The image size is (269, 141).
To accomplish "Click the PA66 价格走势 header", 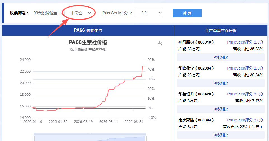I will coord(88,30).
